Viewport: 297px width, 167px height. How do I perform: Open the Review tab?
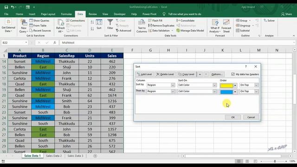[92, 14]
